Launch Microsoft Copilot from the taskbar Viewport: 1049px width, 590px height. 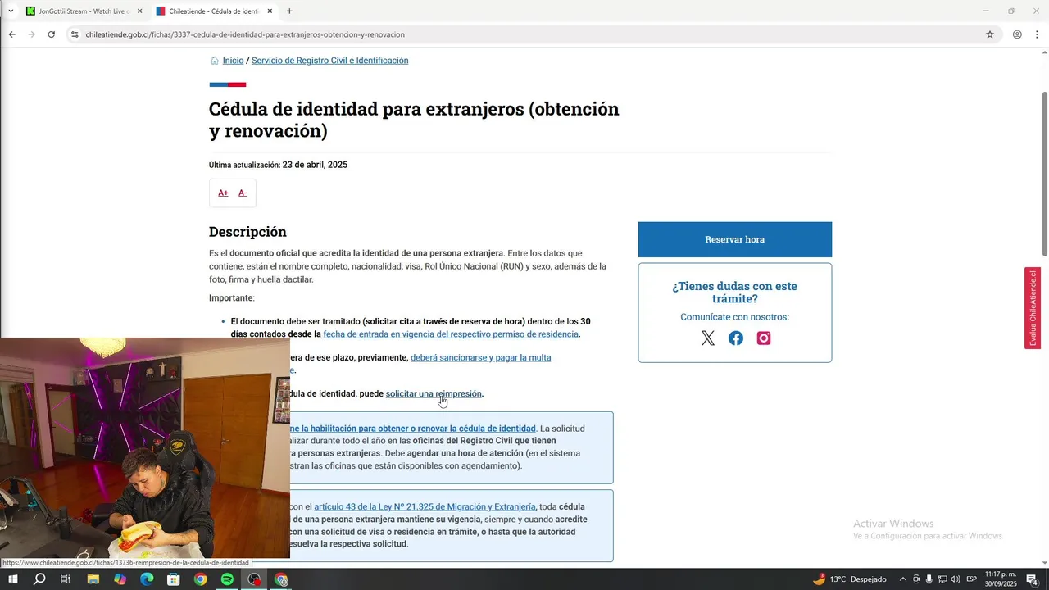tap(120, 579)
